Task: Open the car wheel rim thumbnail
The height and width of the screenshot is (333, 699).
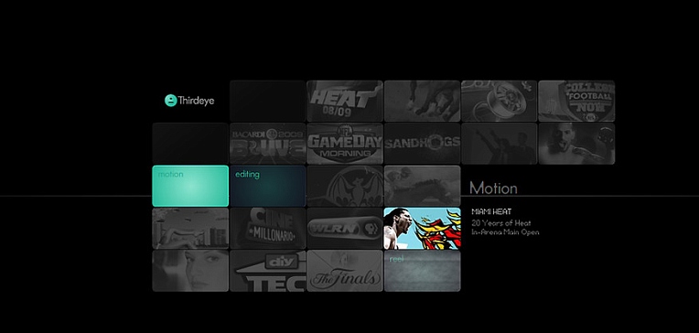Action: point(500,101)
